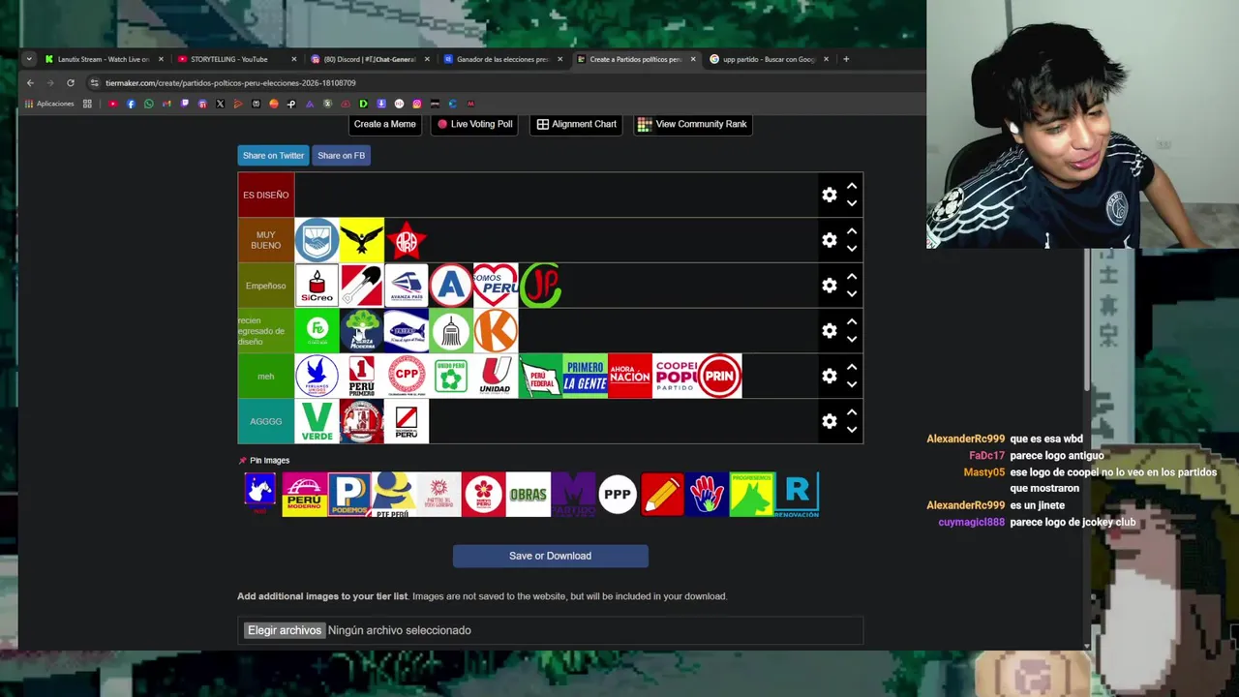
Task: Move meh tier down
Action: click(x=852, y=384)
